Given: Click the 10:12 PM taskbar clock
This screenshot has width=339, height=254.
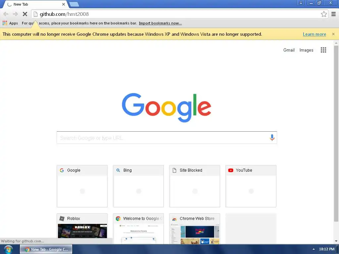Looking at the screenshot, I should point(327,249).
